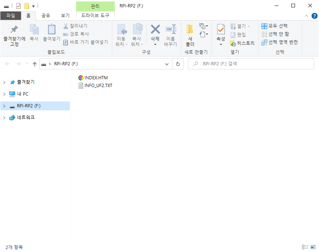Select 잘라내기 scissors command
The height and width of the screenshot is (252, 319).
point(75,26)
